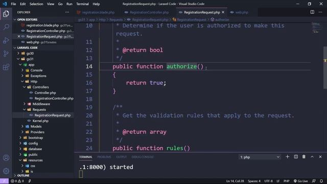Click the VS Code logo icon

5,4
